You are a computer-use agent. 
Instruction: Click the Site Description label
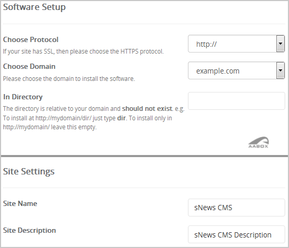29,231
